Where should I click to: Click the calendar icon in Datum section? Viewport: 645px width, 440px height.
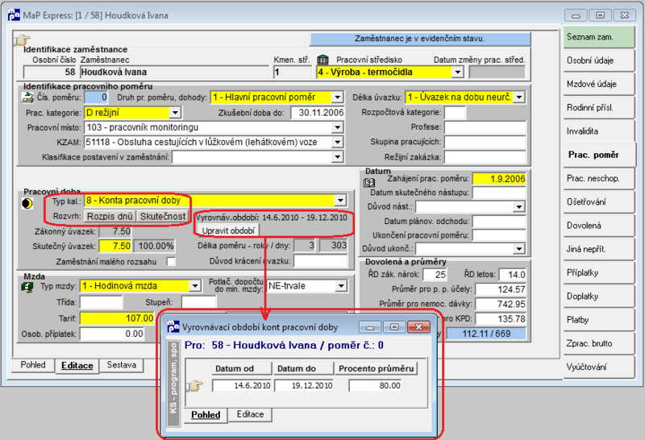[x=369, y=182]
